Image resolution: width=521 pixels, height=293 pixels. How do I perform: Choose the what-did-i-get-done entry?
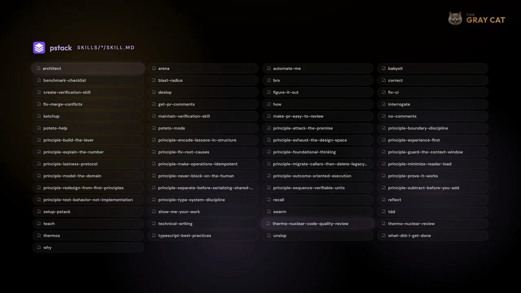433,236
